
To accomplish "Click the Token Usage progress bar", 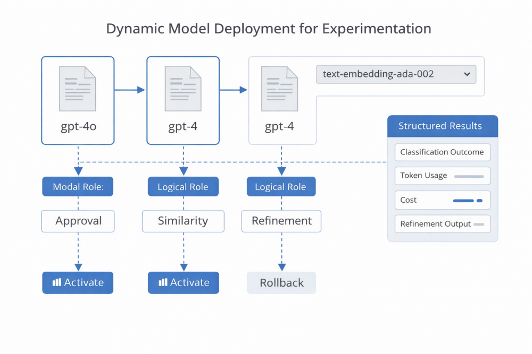I will click(x=469, y=176).
